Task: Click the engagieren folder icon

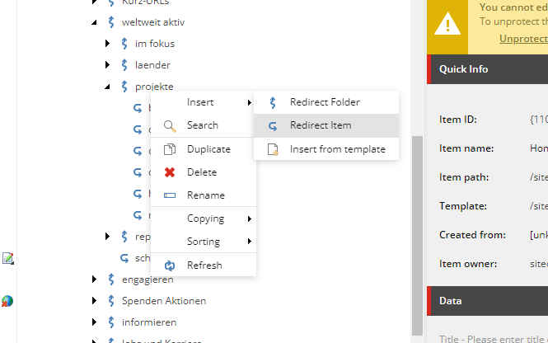Action: point(111,280)
